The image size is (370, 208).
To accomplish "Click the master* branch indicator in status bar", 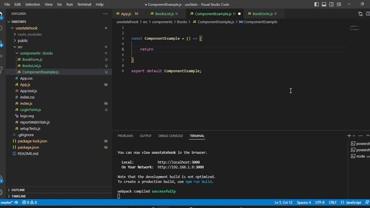I will (x=6, y=202).
